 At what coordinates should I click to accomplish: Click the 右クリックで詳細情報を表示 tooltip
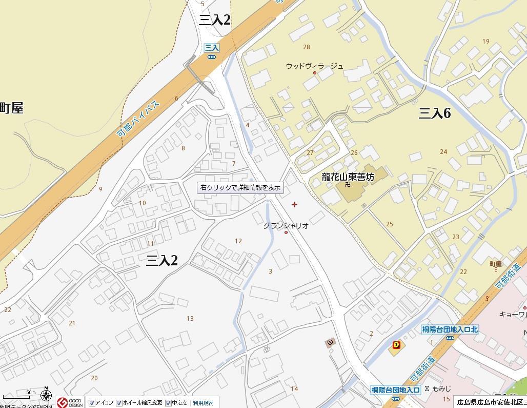tap(240, 188)
